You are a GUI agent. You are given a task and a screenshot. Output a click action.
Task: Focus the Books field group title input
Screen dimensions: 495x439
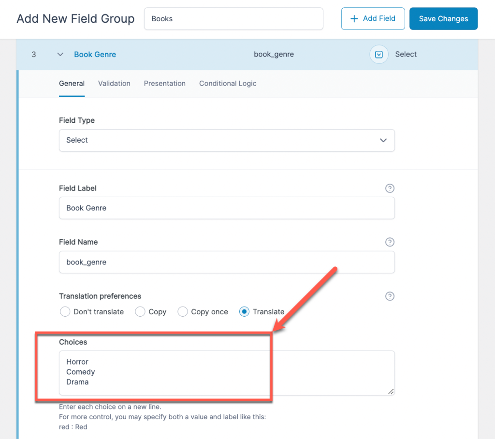pyautogui.click(x=233, y=19)
